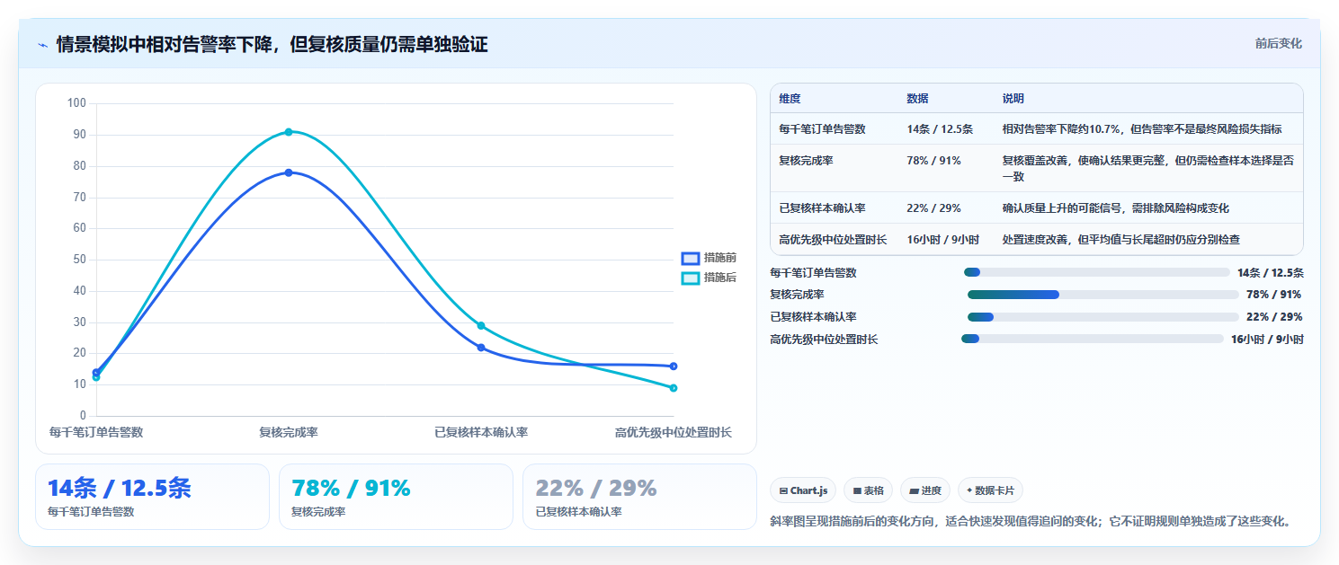
Task: Click 措施后 point at 高优先级中位处置时长
Action: coord(674,388)
